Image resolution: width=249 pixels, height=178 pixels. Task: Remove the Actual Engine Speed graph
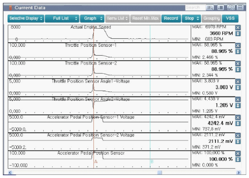pos(238,28)
